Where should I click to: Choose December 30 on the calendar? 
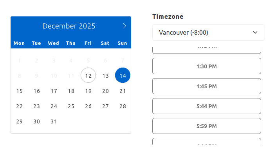pyautogui.click(x=37, y=121)
